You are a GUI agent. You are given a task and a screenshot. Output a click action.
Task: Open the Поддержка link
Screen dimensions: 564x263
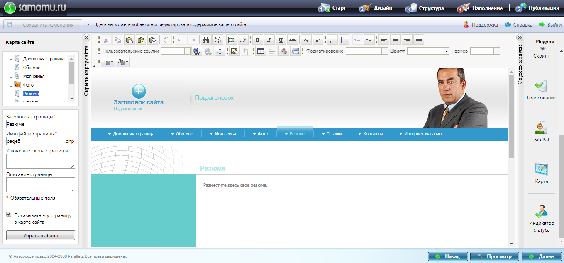click(481, 25)
